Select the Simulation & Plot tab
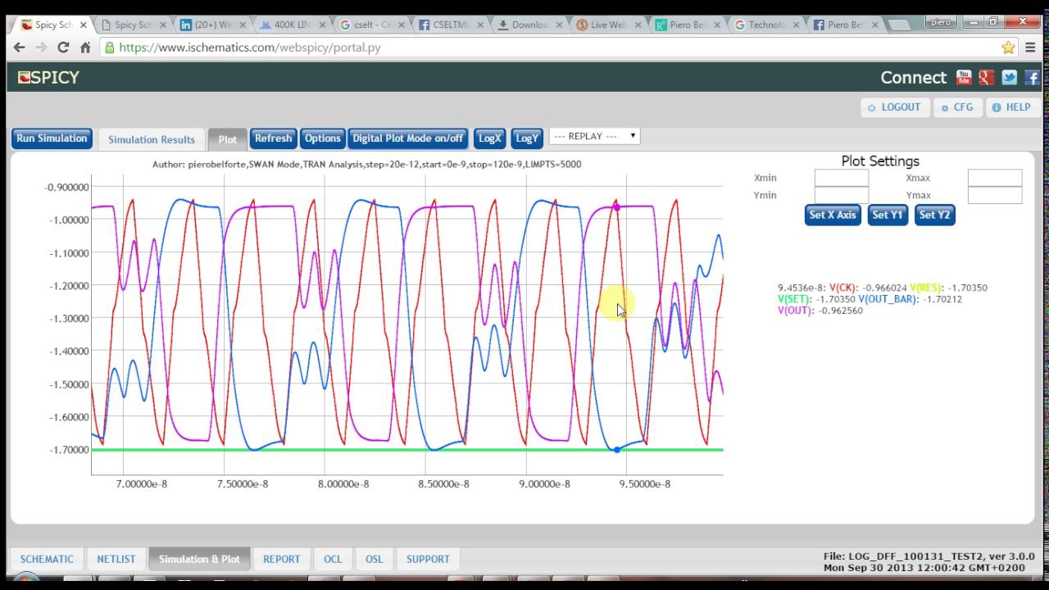Viewport: 1049px width, 590px height. click(x=199, y=559)
